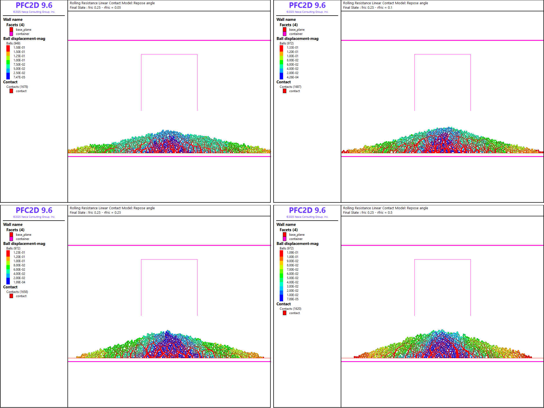Click the 'Final State : fric 0.25 - rfric = 0.5' title

tap(368, 213)
